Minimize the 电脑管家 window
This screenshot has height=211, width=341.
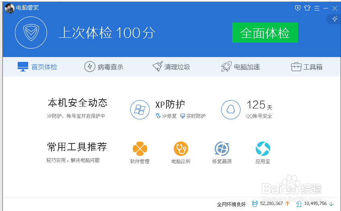[326, 8]
